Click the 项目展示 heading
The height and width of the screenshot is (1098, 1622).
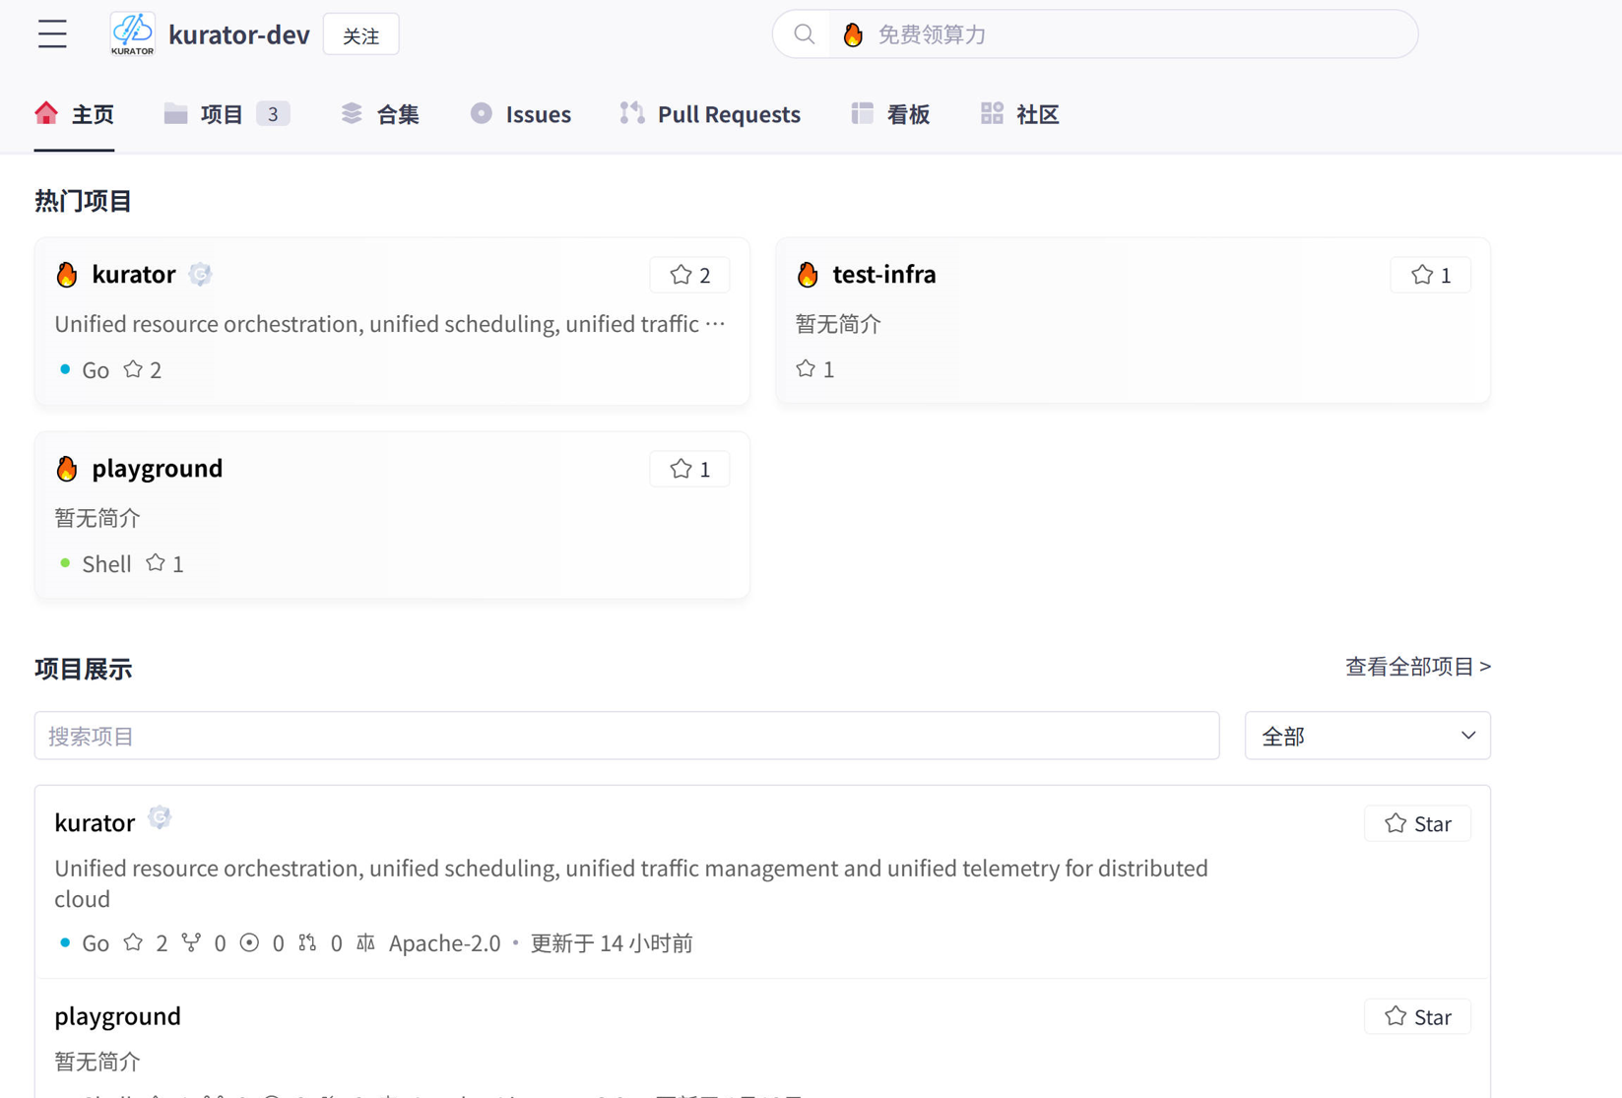coord(84,669)
